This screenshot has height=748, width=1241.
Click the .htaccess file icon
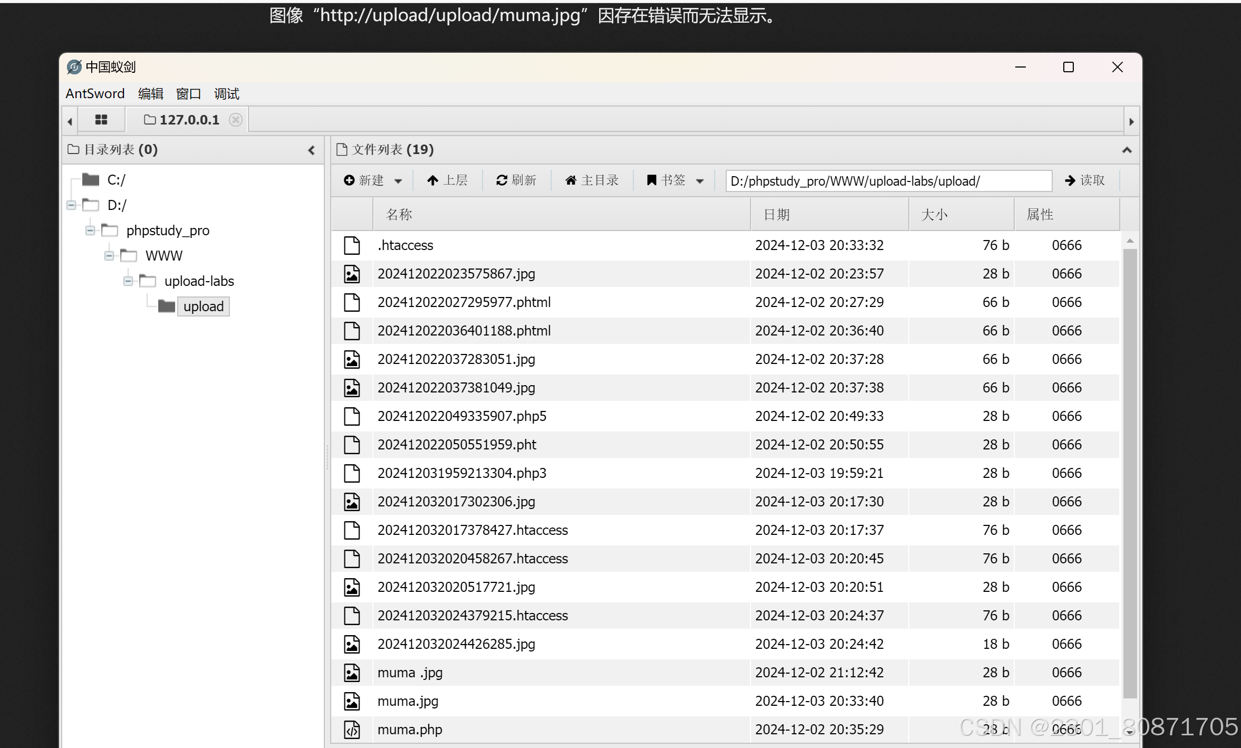352,245
